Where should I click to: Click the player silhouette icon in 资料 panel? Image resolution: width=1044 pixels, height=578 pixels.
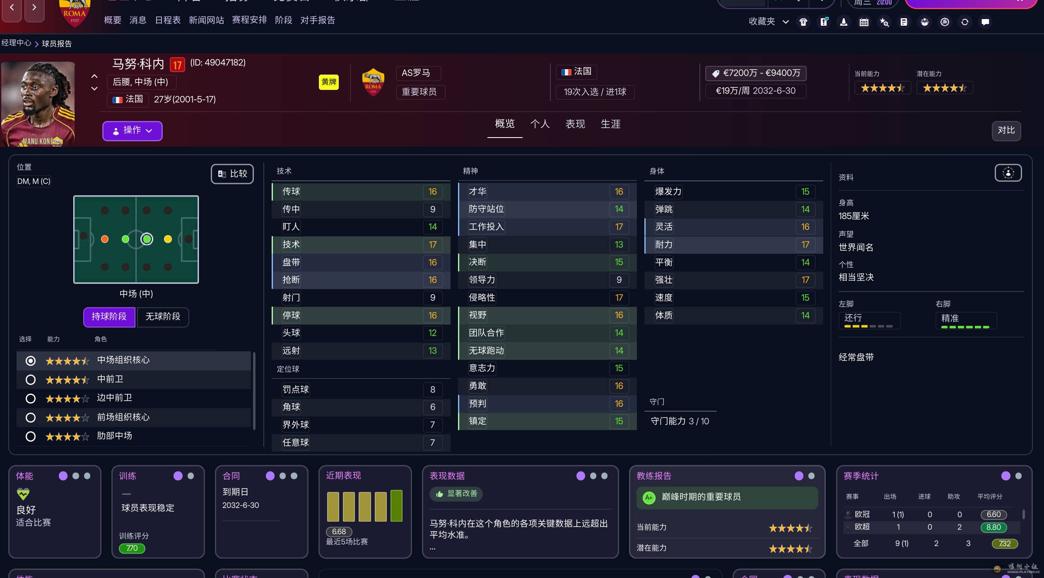pyautogui.click(x=1008, y=173)
